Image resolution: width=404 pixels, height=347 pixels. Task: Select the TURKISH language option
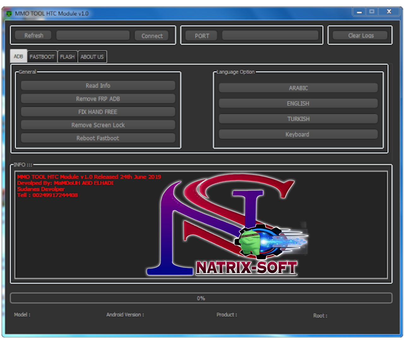coord(298,119)
